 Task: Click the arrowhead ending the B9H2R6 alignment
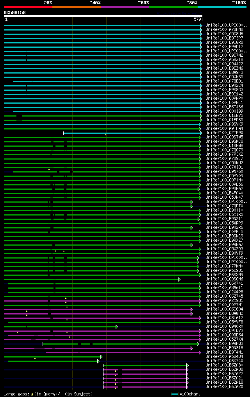coord(192,228)
